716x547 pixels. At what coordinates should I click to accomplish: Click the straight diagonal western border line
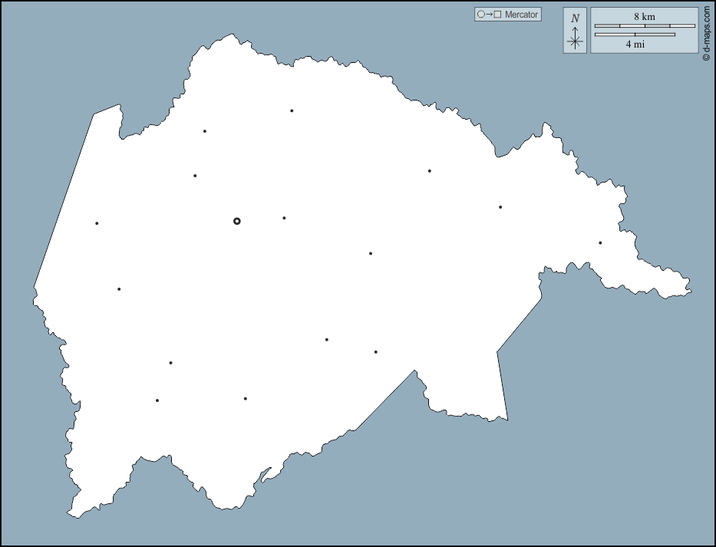pyautogui.click(x=64, y=201)
